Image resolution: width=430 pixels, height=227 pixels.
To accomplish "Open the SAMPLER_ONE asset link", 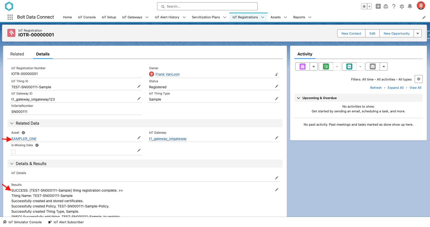I will pyautogui.click(x=24, y=139).
